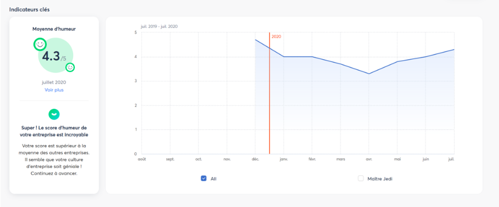Image resolution: width=499 pixels, height=207 pixels.
Task: Click the 2020 marker label
Action: pos(276,37)
